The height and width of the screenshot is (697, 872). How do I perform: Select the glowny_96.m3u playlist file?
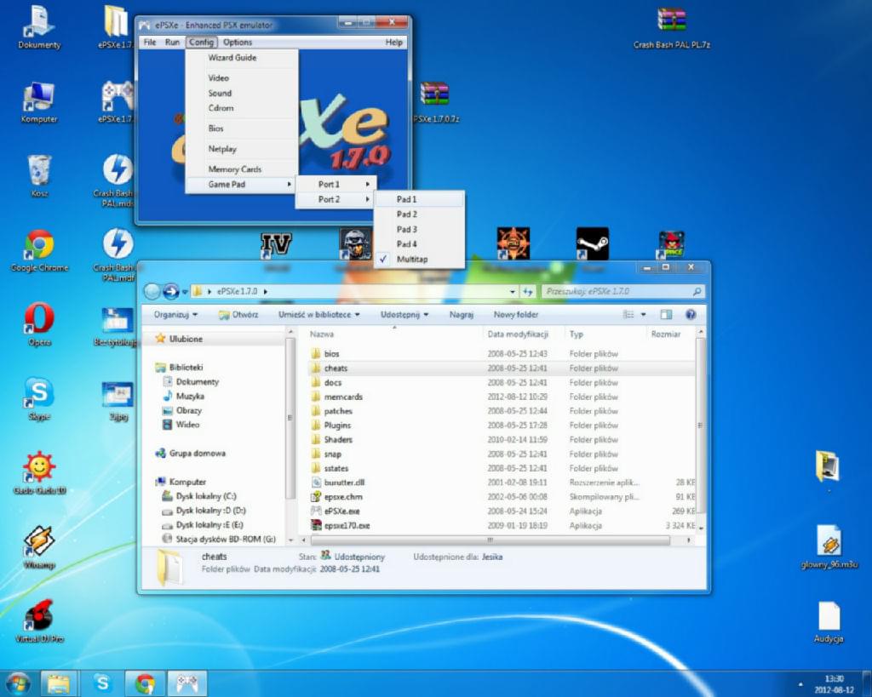coord(829,547)
